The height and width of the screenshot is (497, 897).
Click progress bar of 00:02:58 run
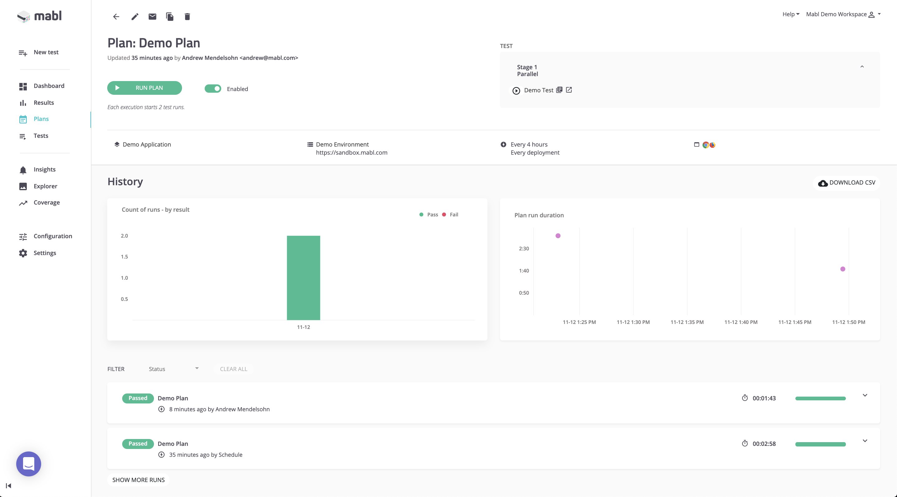tap(820, 444)
